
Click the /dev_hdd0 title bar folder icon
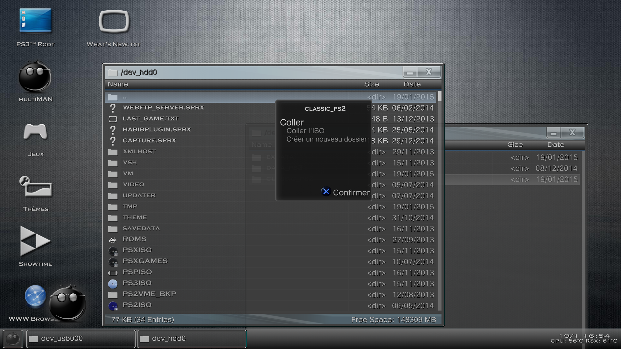coord(113,72)
